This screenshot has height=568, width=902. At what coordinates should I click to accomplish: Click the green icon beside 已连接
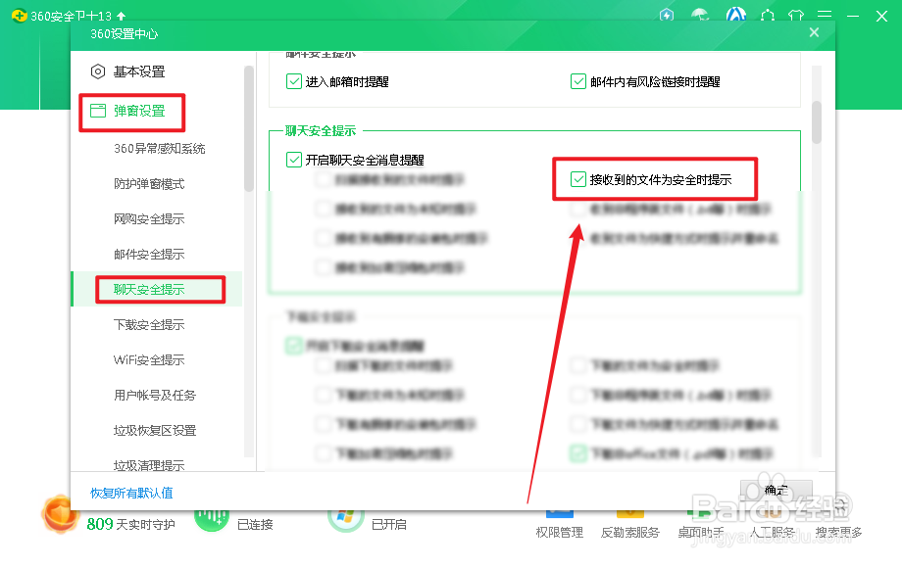pyautogui.click(x=212, y=520)
